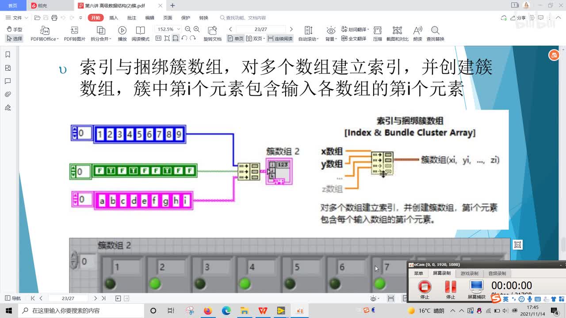Open 截图和对比 screenshot and compare
This screenshot has width=566, height=318.
(398, 34)
